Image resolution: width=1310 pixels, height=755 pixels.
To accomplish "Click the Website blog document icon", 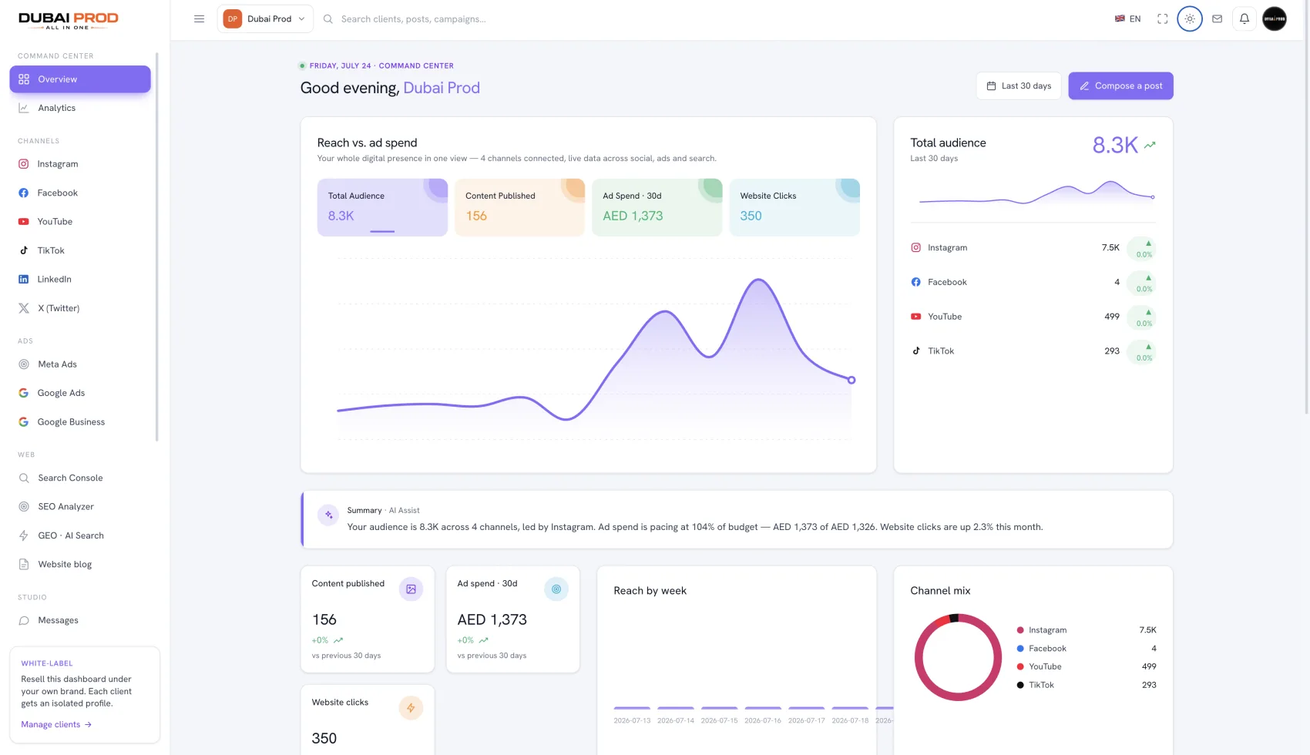I will point(24,565).
